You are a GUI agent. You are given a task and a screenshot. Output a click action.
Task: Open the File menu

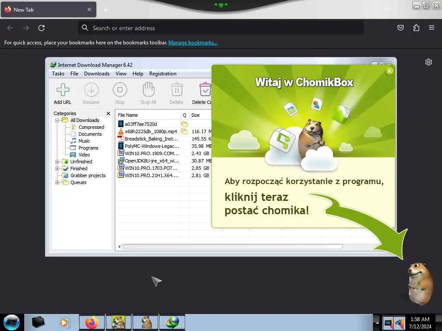(x=74, y=73)
